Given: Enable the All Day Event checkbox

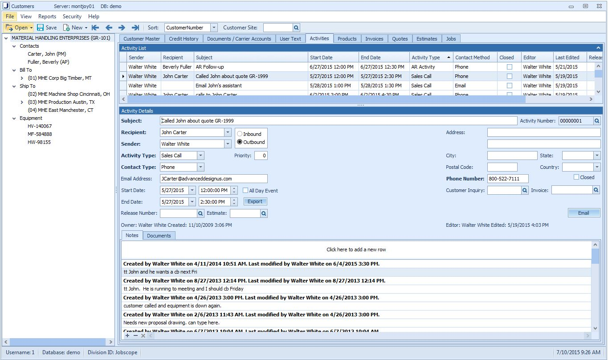Looking at the screenshot, I should (245, 190).
